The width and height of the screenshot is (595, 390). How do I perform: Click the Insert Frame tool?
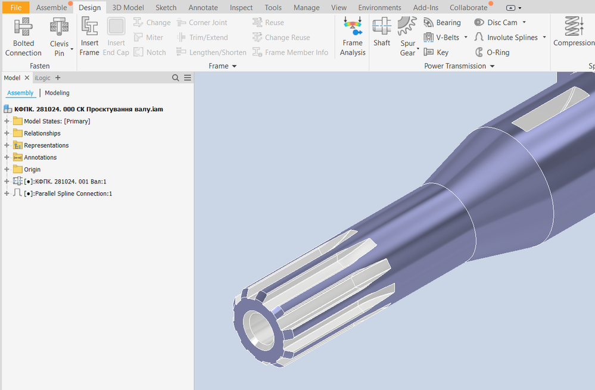point(89,36)
